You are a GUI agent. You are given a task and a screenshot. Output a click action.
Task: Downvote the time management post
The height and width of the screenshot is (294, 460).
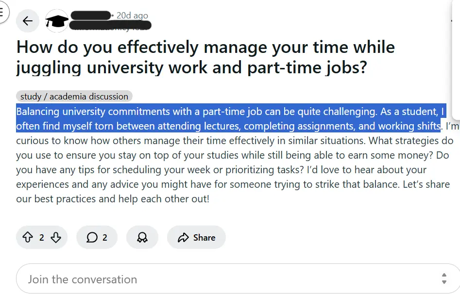[55, 237]
